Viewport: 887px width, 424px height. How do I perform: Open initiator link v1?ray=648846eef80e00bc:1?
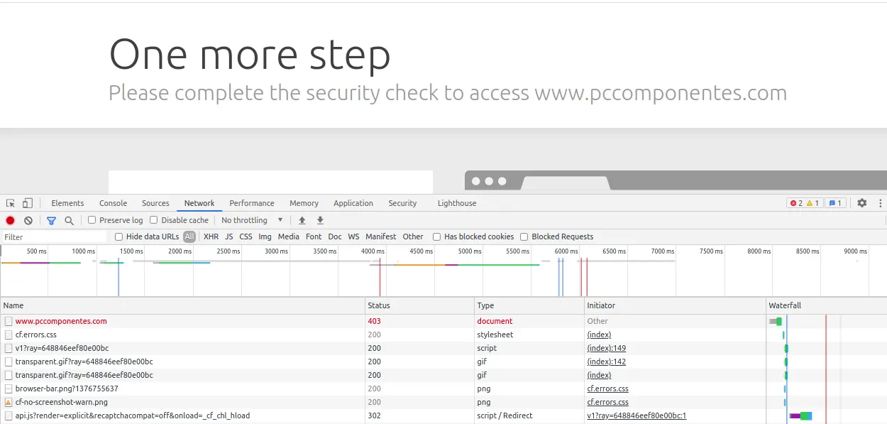tap(637, 415)
